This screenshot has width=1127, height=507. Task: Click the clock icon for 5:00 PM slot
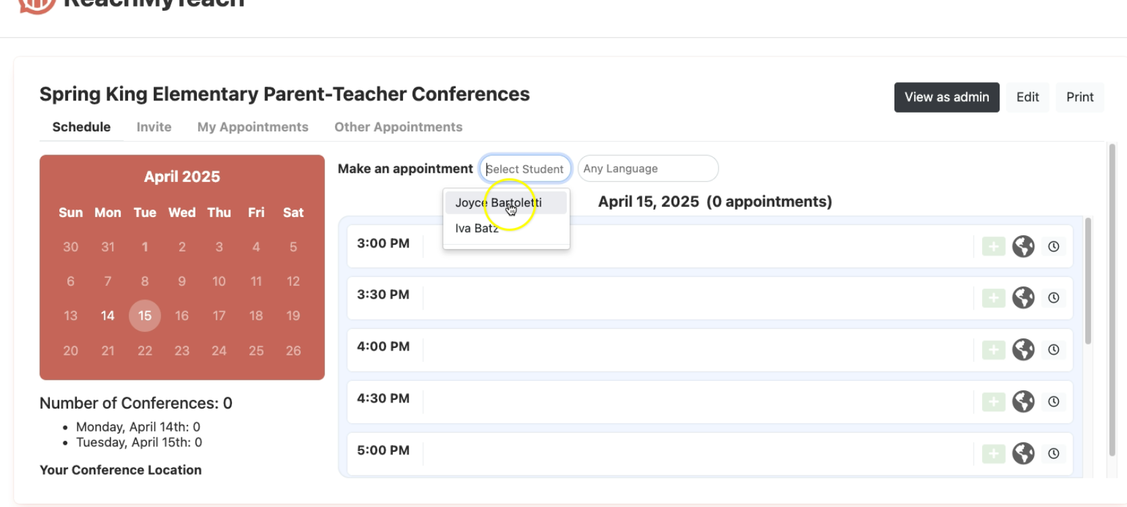pyautogui.click(x=1053, y=454)
